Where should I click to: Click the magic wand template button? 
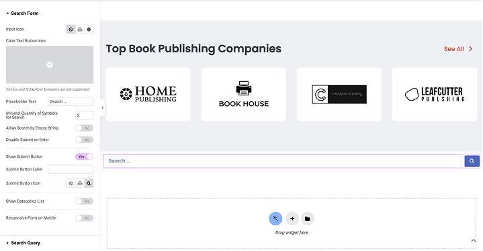coord(275,219)
